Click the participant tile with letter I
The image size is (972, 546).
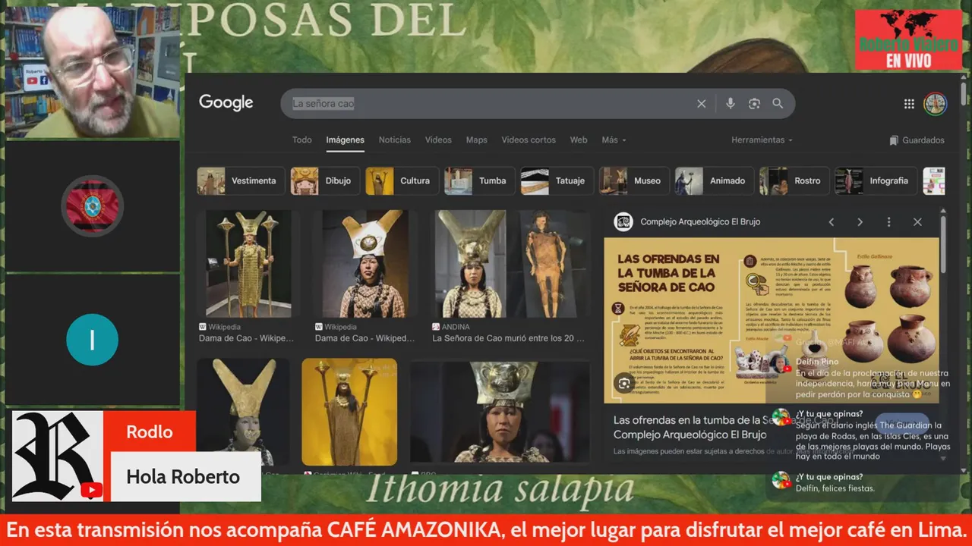(92, 340)
